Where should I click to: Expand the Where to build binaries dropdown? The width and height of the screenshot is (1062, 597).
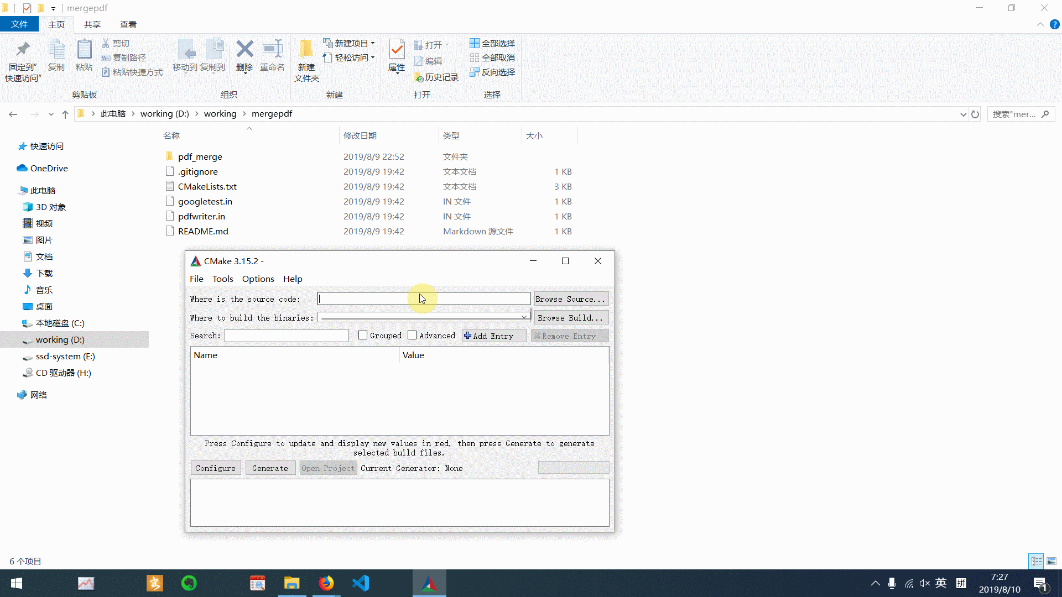(525, 317)
